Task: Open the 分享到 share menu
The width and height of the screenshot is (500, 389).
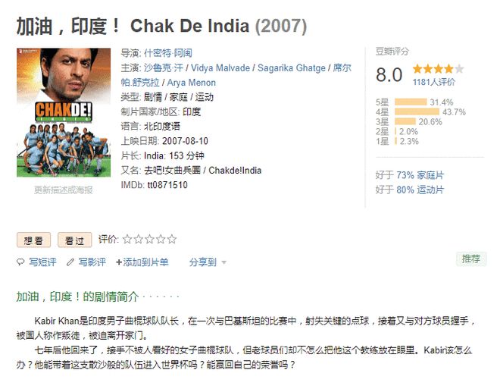Action: [x=203, y=262]
